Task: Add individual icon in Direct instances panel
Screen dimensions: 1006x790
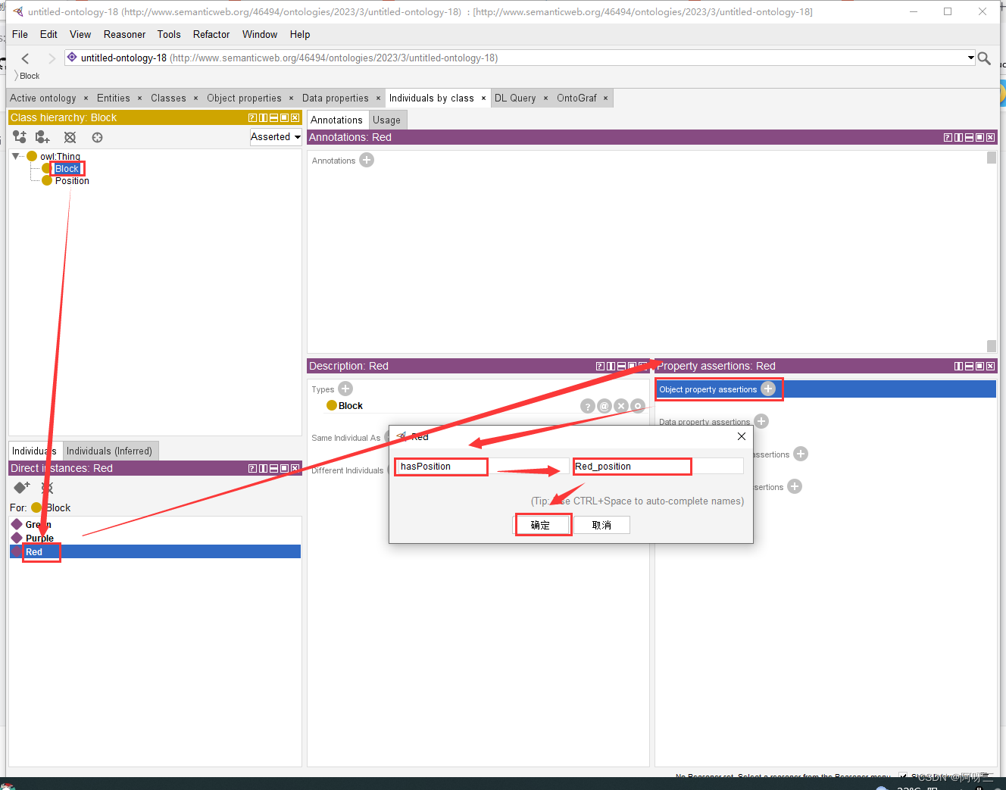Action: (22, 488)
